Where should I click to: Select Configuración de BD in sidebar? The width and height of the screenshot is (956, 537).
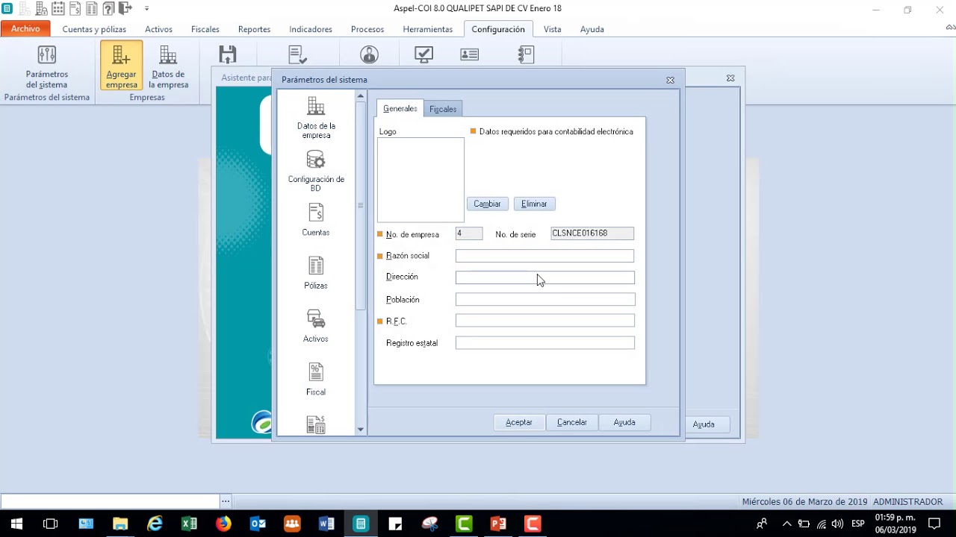pos(316,172)
